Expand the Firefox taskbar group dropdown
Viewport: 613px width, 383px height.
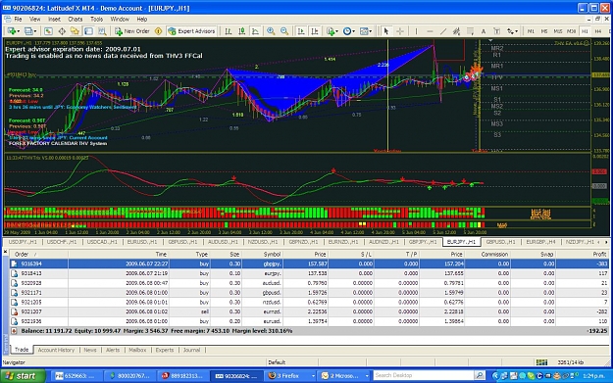click(x=313, y=376)
